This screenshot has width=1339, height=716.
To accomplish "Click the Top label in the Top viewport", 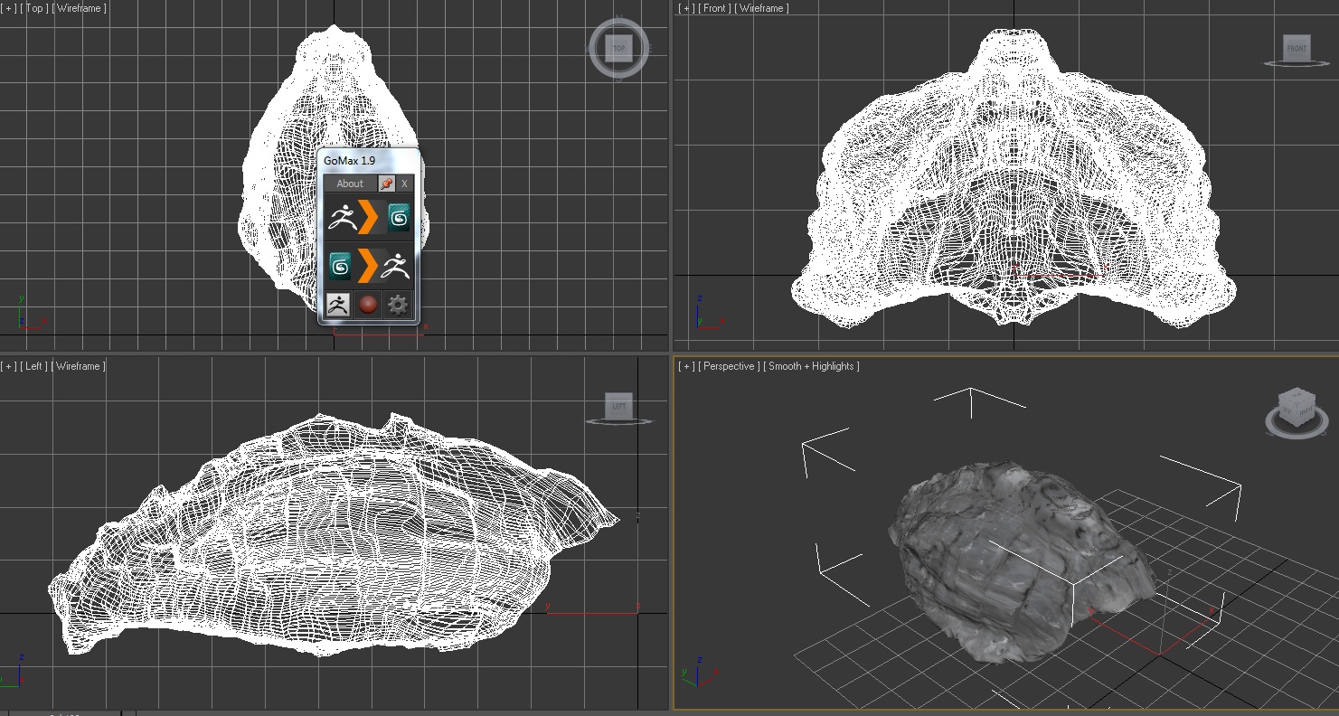I will 35,8.
